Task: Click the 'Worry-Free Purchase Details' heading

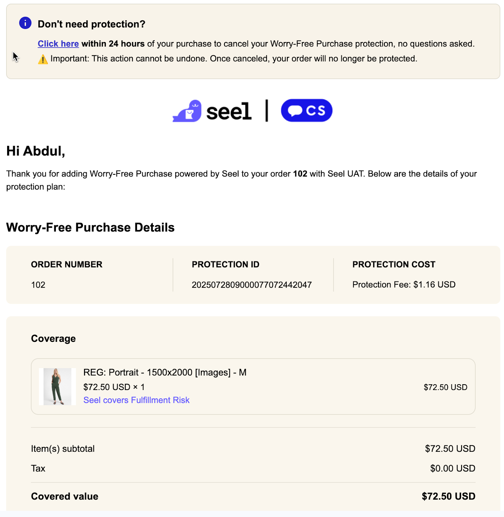Action: 90,227
